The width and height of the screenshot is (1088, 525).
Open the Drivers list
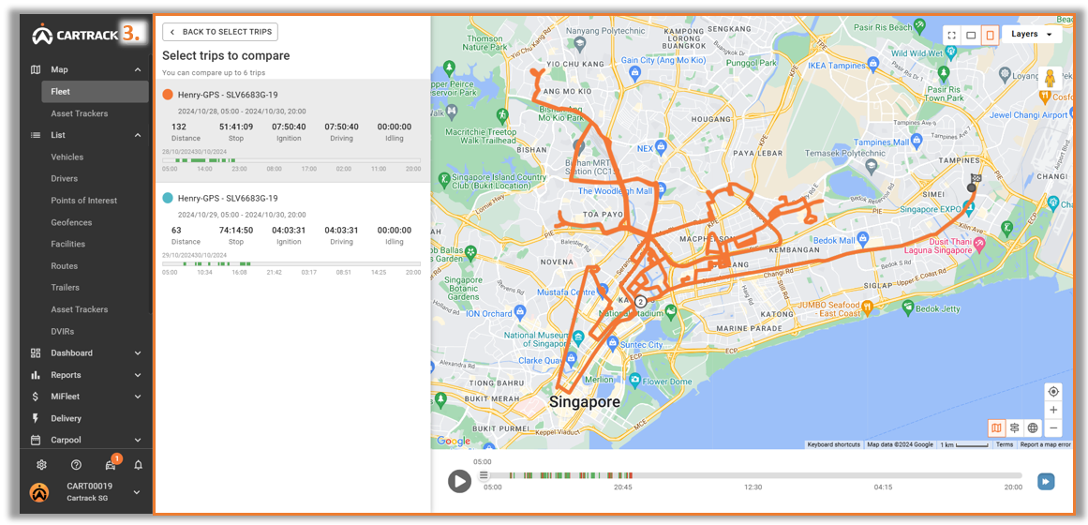pos(64,178)
